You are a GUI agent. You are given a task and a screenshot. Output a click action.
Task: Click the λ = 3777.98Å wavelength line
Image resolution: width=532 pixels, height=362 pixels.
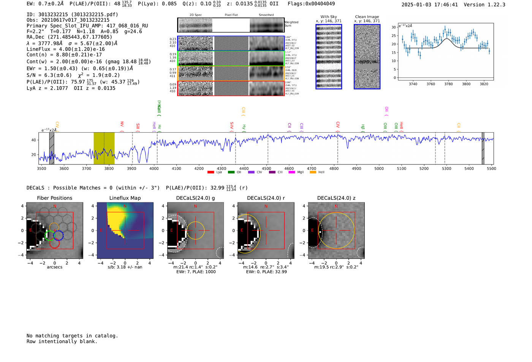[72, 43]
